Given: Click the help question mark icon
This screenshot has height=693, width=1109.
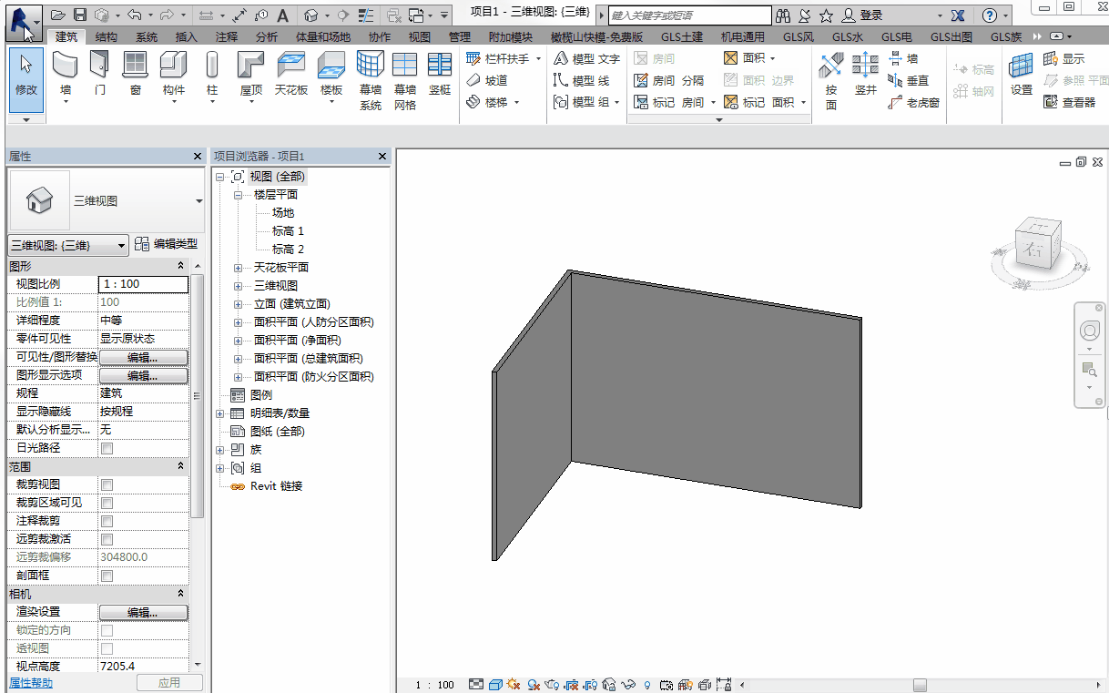Looking at the screenshot, I should pyautogui.click(x=990, y=15).
